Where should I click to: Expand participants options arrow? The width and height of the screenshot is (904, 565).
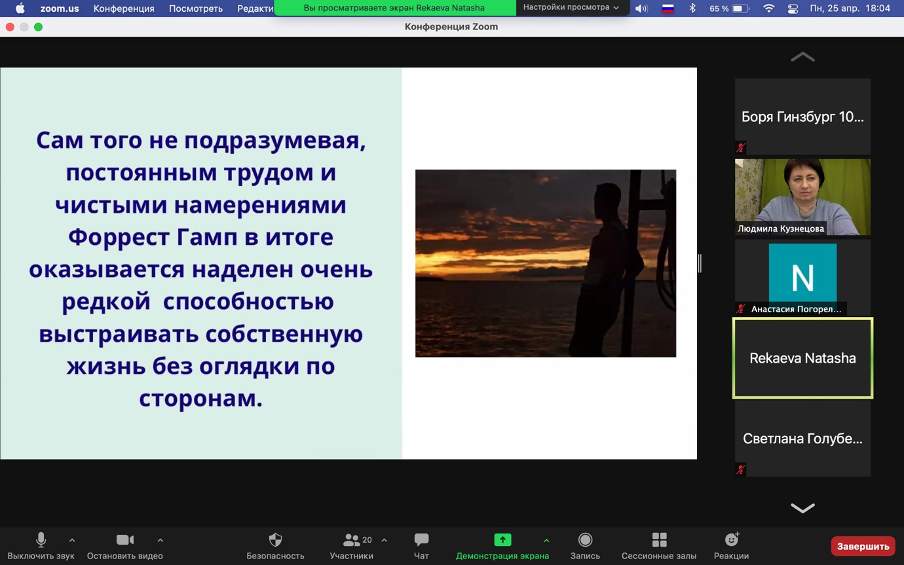(385, 540)
